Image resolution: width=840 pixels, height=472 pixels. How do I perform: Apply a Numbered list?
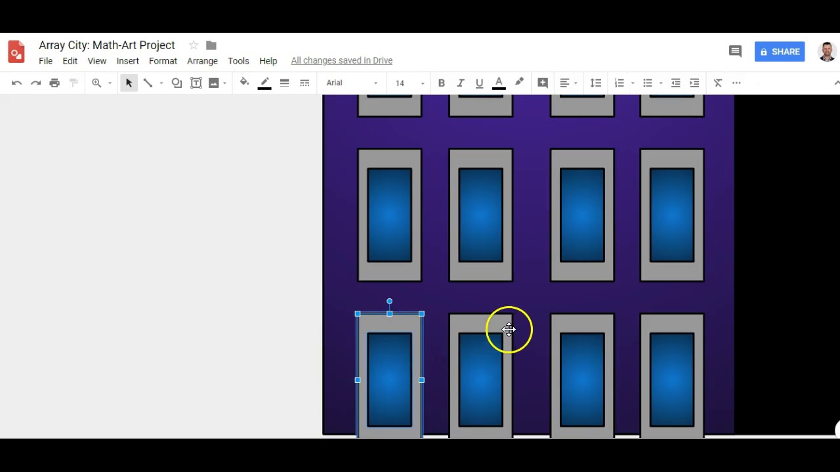click(x=619, y=83)
